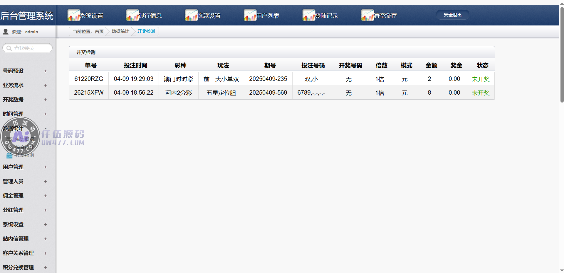The image size is (564, 273).
Task: Expand the 佣金管理 sidebar section
Action: coord(45,196)
